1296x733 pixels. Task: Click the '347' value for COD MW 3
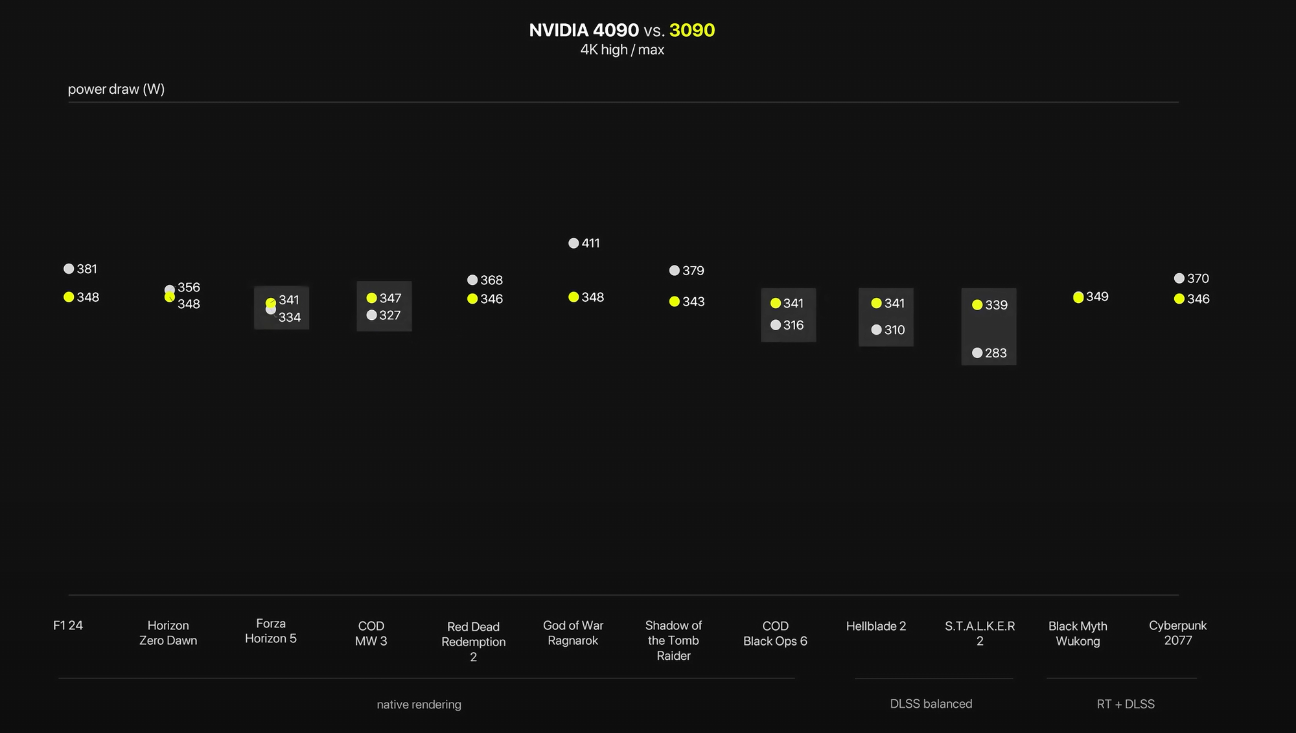(x=391, y=299)
